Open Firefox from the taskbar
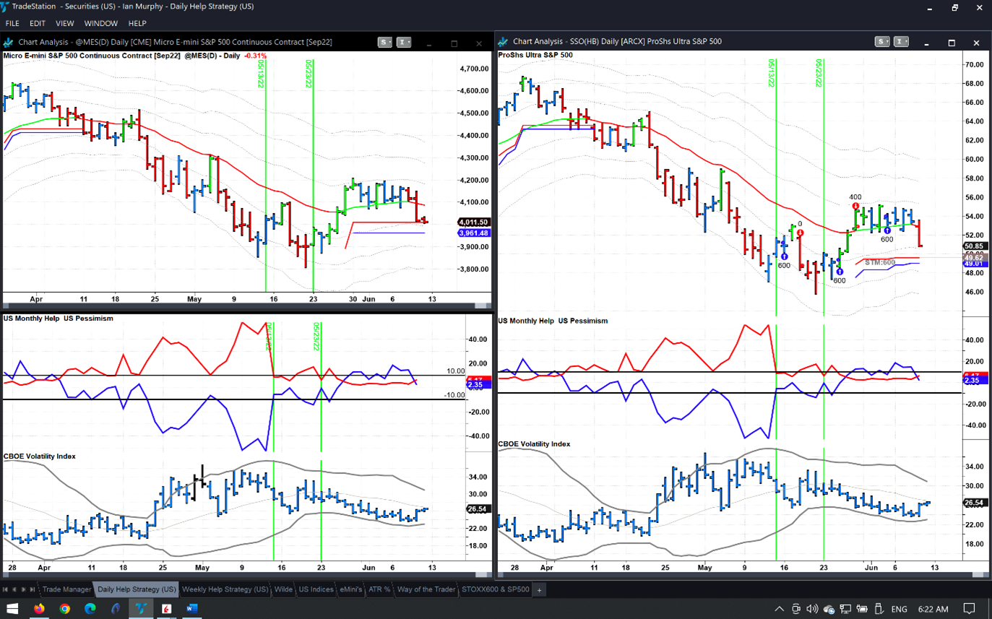 tap(39, 609)
